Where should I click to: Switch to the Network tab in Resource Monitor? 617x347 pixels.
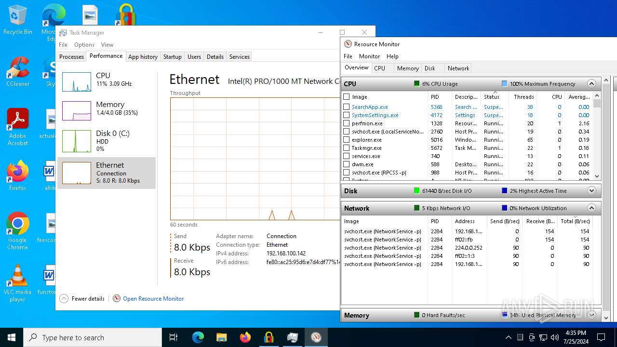click(458, 68)
